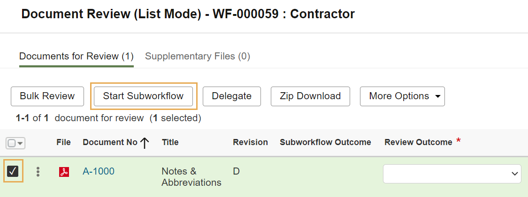Open the three-dot row actions menu
Image resolution: width=528 pixels, height=197 pixels.
point(38,171)
